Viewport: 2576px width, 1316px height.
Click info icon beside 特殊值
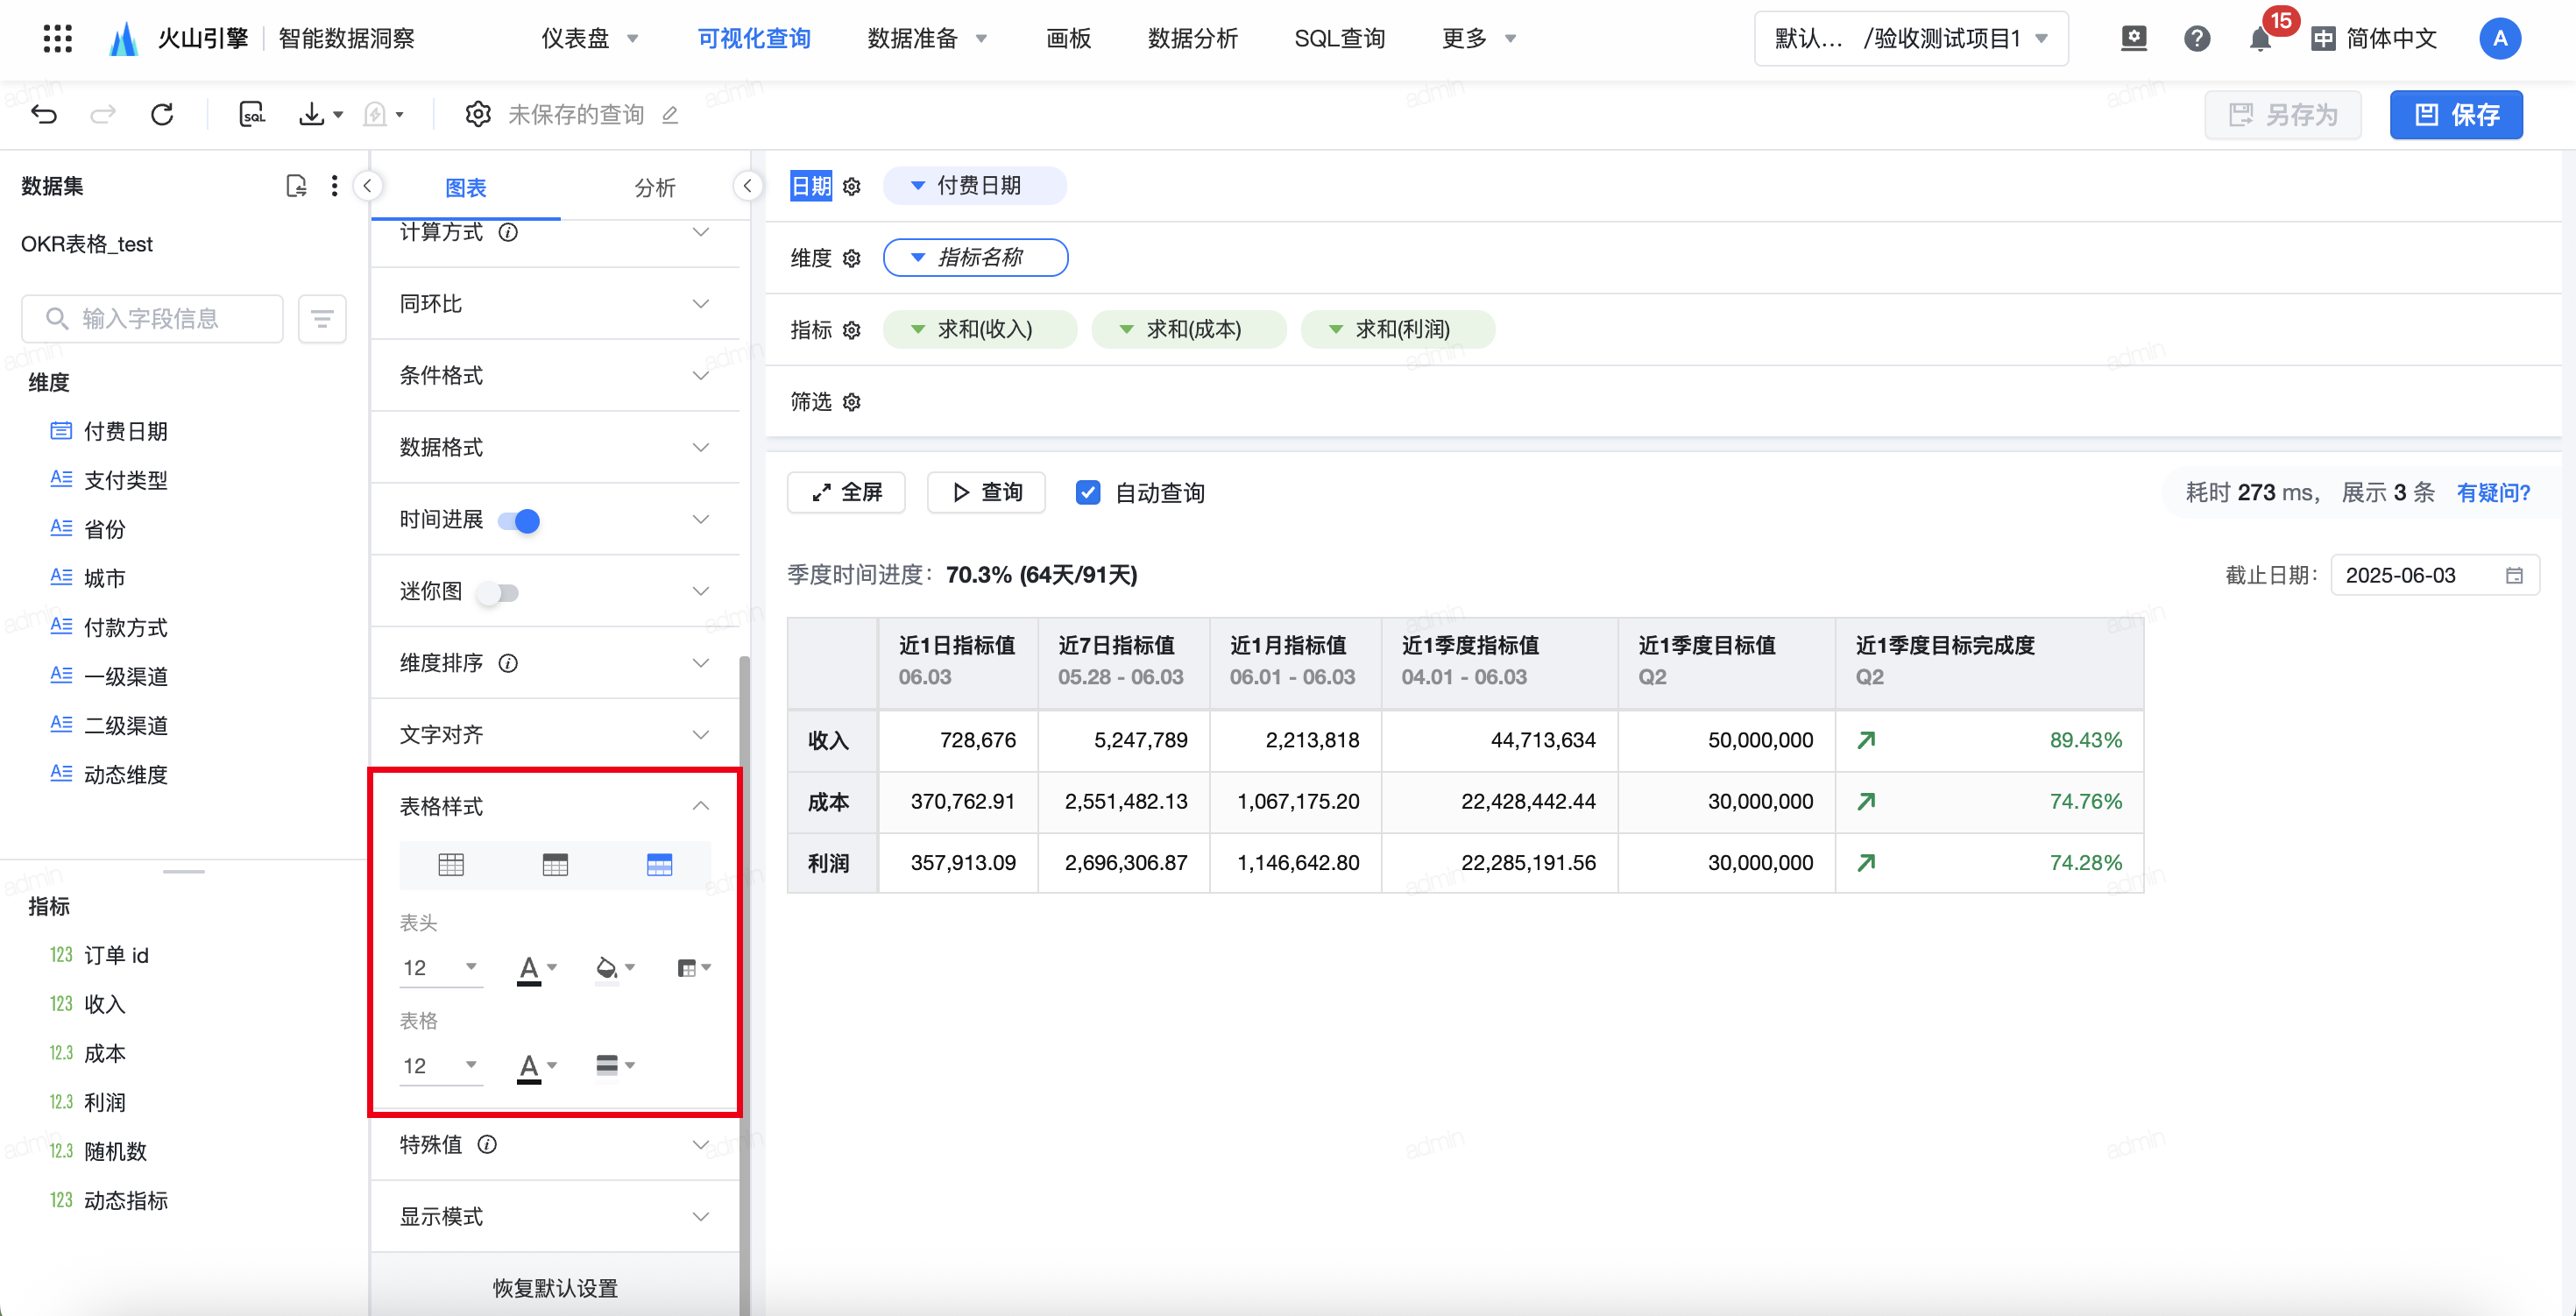click(487, 1145)
